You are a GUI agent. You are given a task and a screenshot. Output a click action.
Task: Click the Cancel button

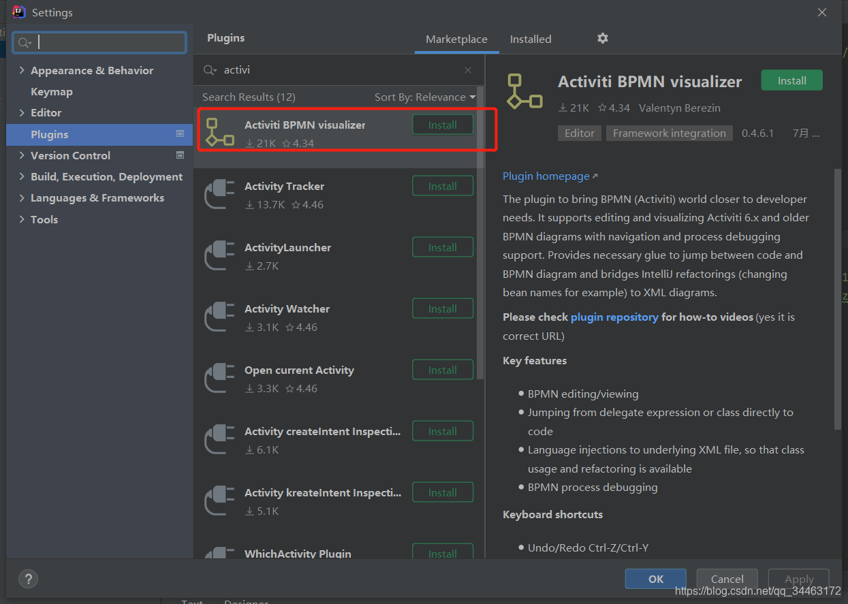pyautogui.click(x=727, y=579)
